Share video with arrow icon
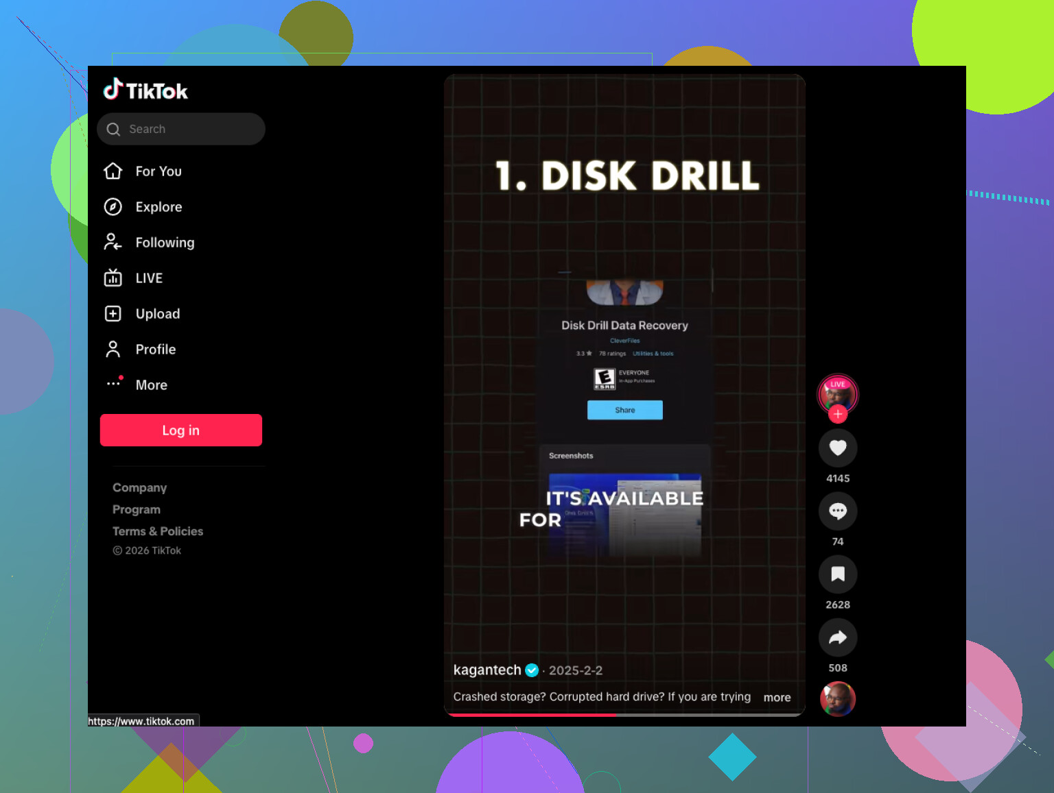The image size is (1054, 793). pyautogui.click(x=838, y=637)
